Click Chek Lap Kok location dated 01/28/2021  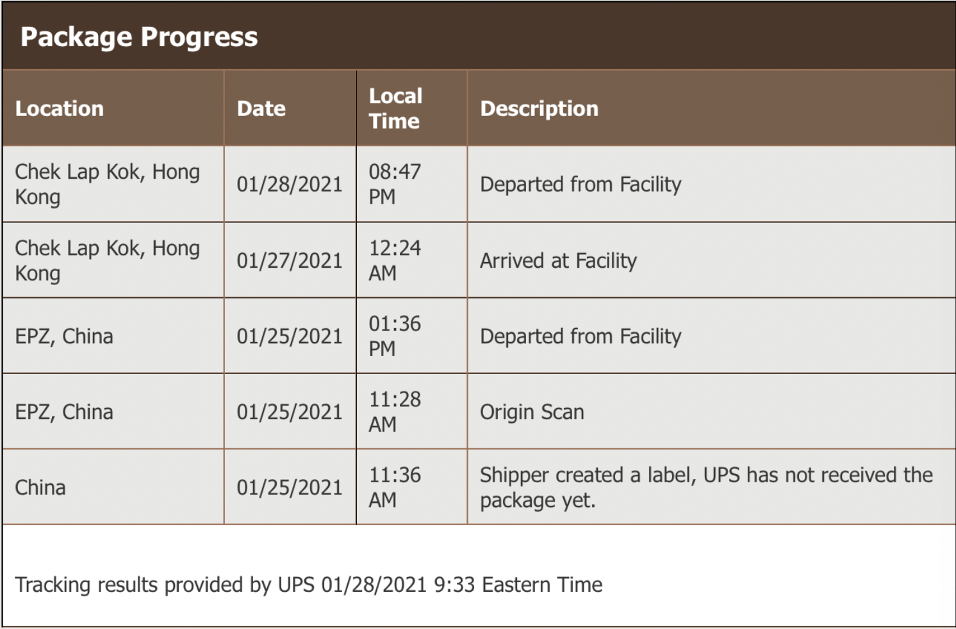point(108,184)
